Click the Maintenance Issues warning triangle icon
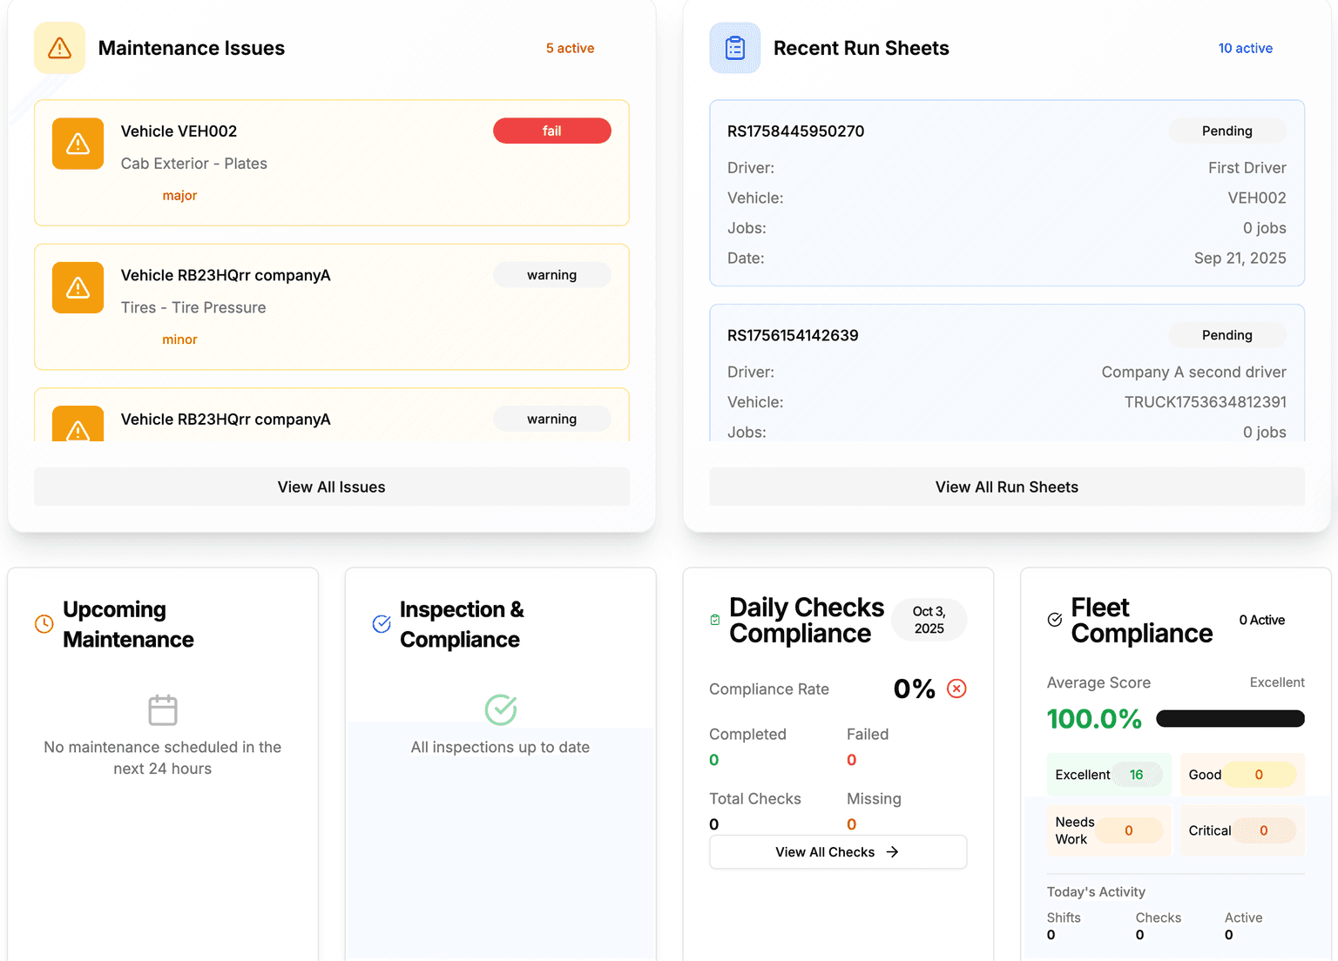 58,48
